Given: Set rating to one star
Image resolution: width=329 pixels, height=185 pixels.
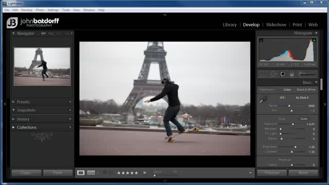Looking at the screenshot, I should tap(119, 173).
